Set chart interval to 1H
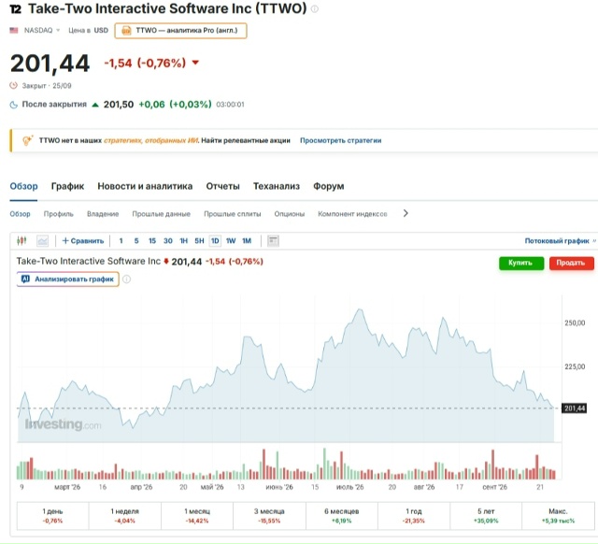 coord(183,241)
